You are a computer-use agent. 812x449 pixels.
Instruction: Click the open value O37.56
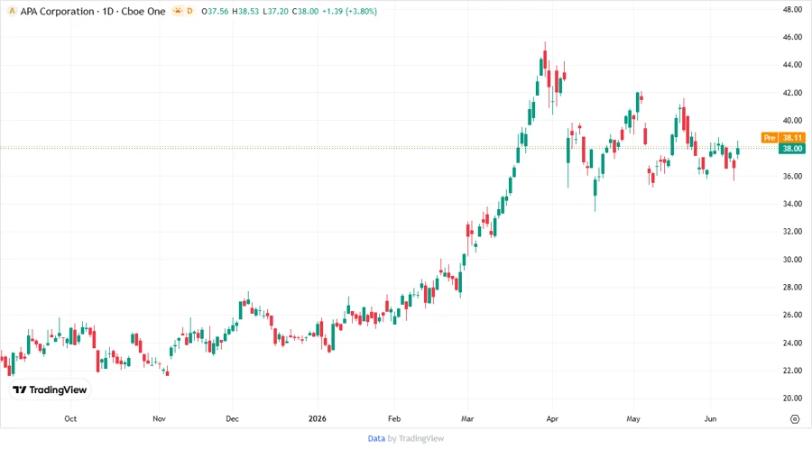pos(215,12)
